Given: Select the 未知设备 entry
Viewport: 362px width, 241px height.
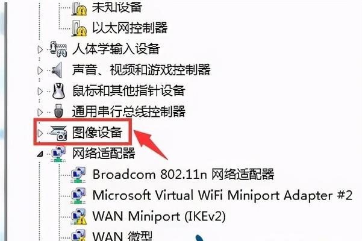Looking at the screenshot, I should tap(117, 7).
